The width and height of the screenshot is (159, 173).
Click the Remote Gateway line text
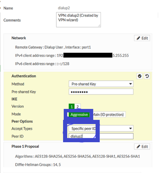pos(53,47)
